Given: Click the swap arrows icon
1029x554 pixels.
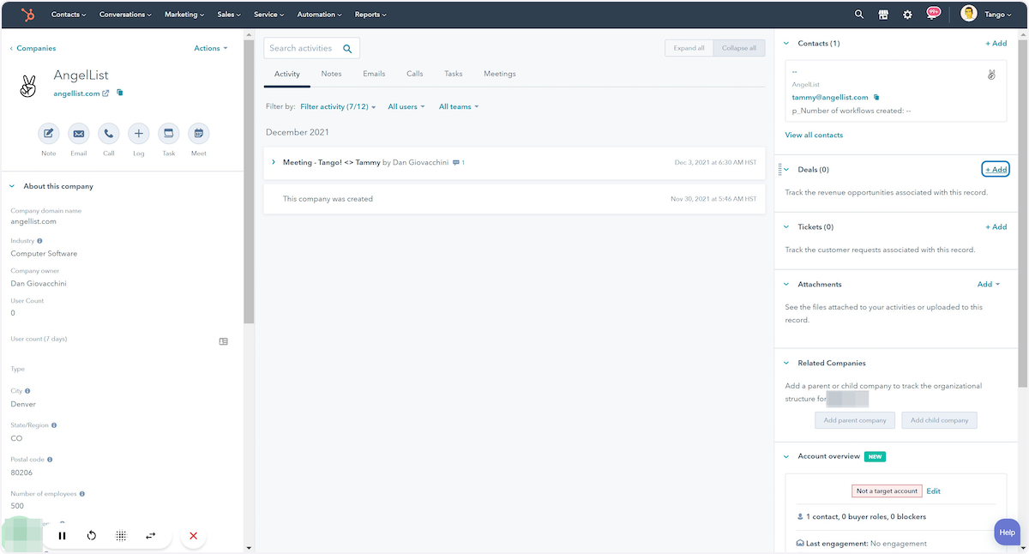Looking at the screenshot, I should [x=150, y=536].
